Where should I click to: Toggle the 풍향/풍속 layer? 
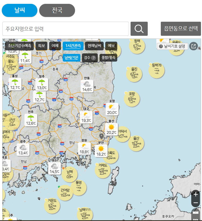click(x=108, y=58)
